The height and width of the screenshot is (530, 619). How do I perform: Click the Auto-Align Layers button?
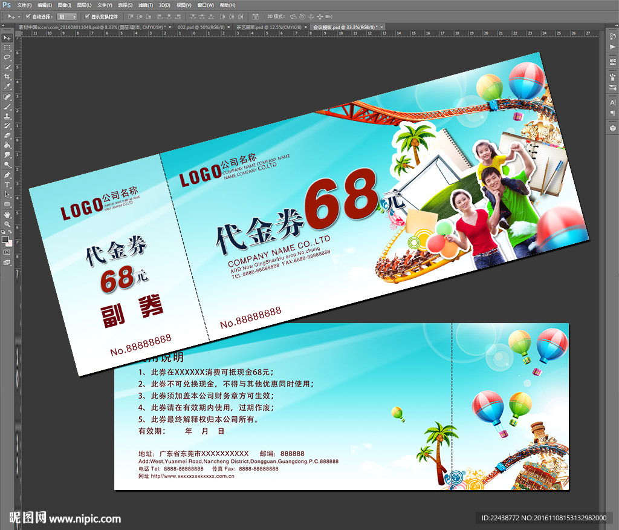coord(256,16)
